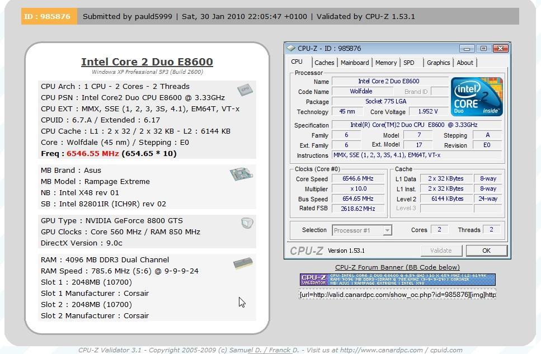Click the Intel Core 2 Duo logo
The width and height of the screenshot is (541, 354).
click(477, 97)
